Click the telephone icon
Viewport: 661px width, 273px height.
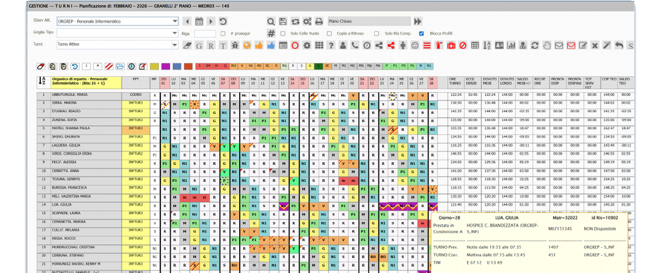[355, 46]
